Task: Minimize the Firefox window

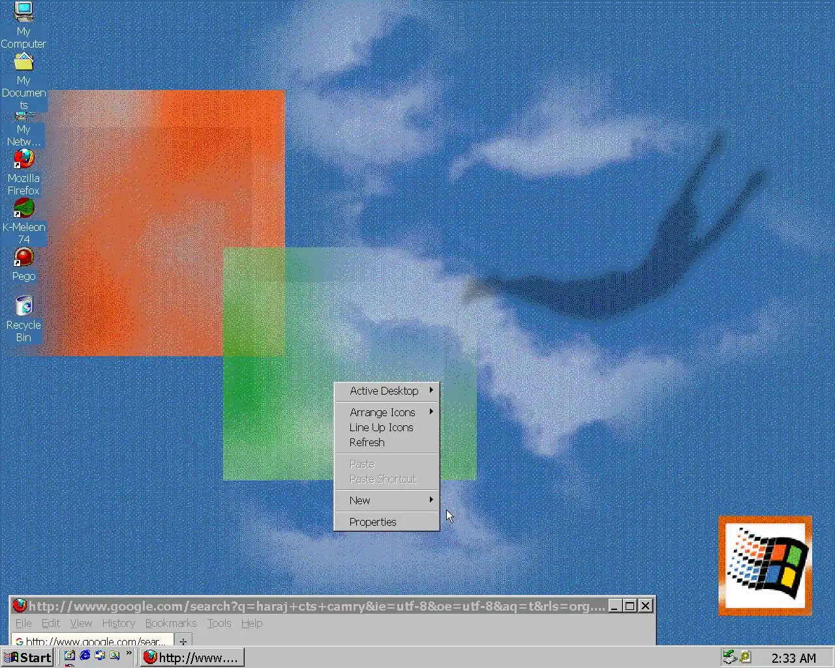Action: click(615, 606)
